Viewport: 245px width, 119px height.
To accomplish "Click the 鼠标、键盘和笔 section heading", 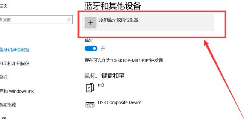I will click(x=104, y=76).
